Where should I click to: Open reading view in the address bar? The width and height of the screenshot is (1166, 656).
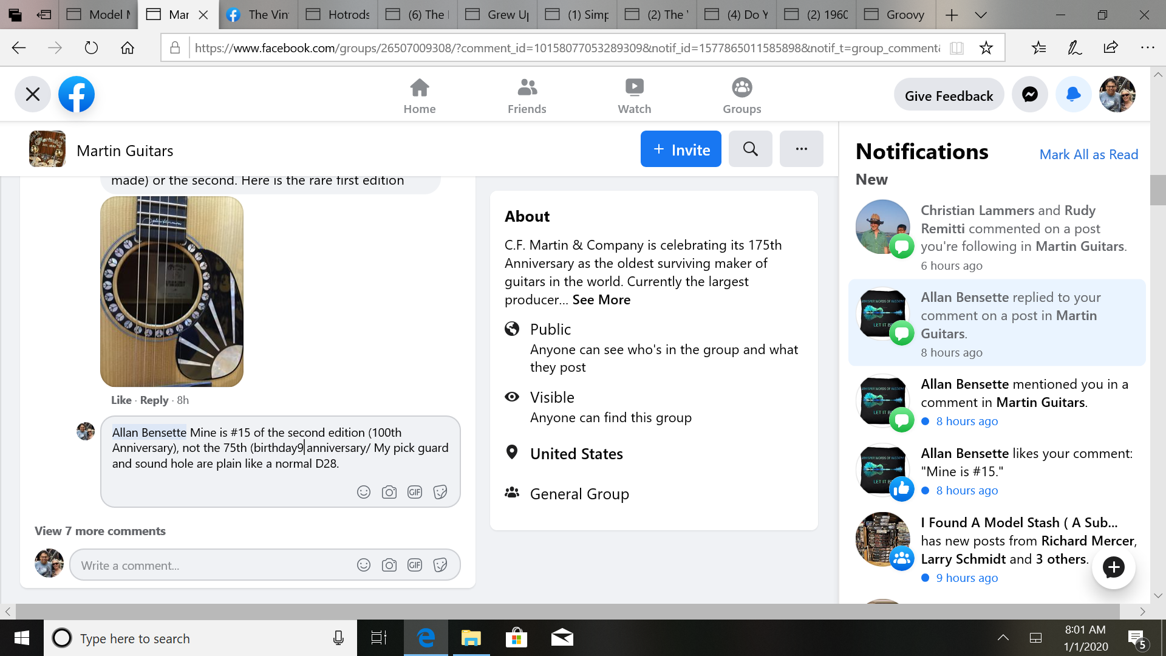click(x=956, y=48)
